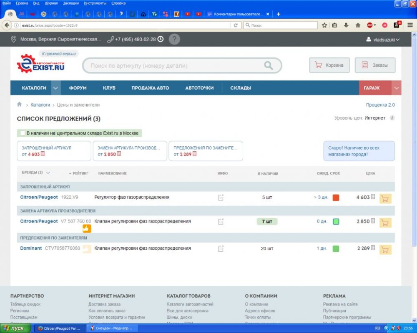Click the thumbs-up icon beside V7 587 760 80
The height and width of the screenshot is (333, 417).
(x=87, y=228)
